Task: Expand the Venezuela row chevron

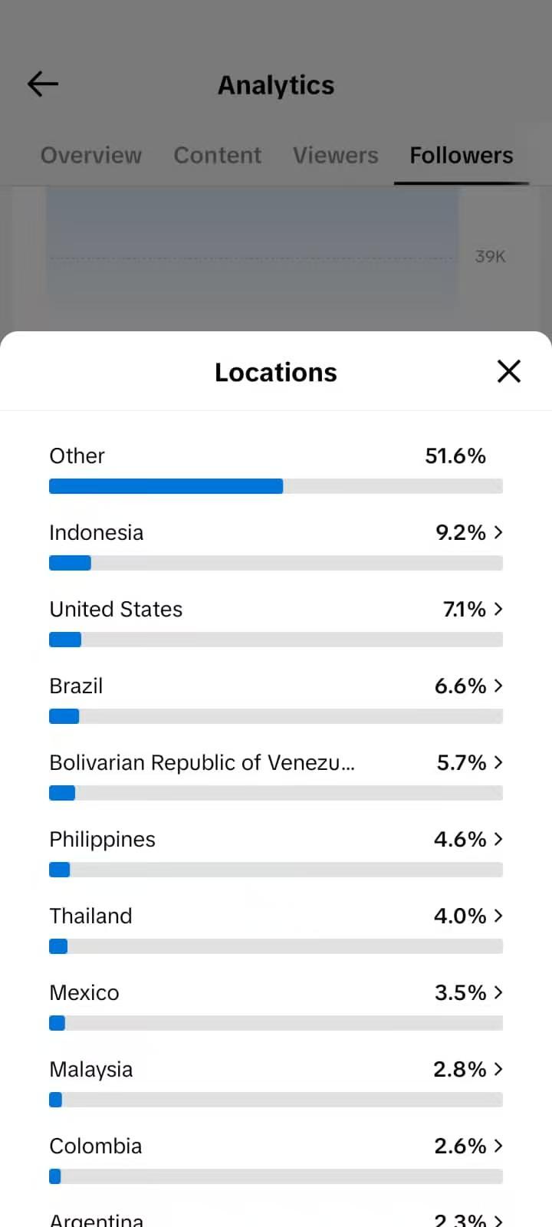Action: pos(498,762)
